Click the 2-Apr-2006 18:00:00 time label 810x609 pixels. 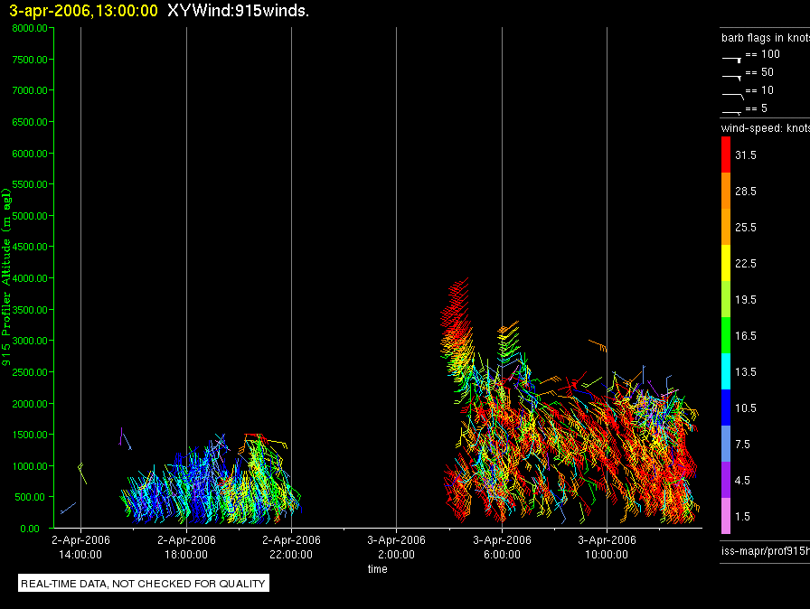tap(186, 547)
